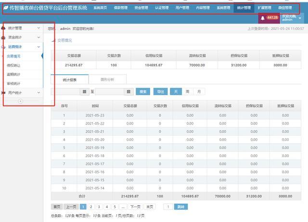
Task: Click the 用户统计 flag icon
Action: [3, 93]
